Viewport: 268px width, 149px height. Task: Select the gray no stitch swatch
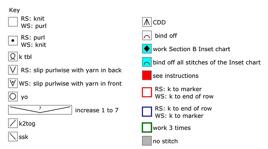pos(147,141)
